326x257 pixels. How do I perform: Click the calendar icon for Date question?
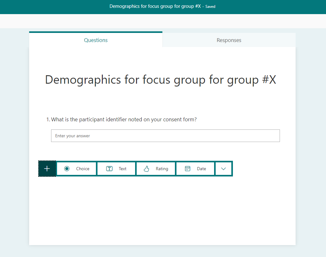click(x=187, y=169)
